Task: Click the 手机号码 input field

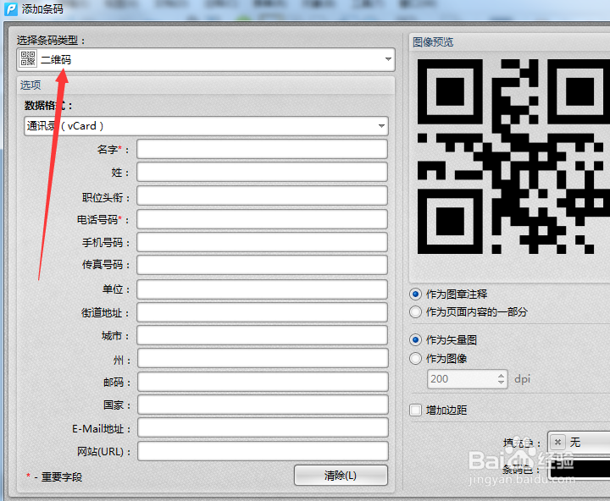Action: click(262, 242)
